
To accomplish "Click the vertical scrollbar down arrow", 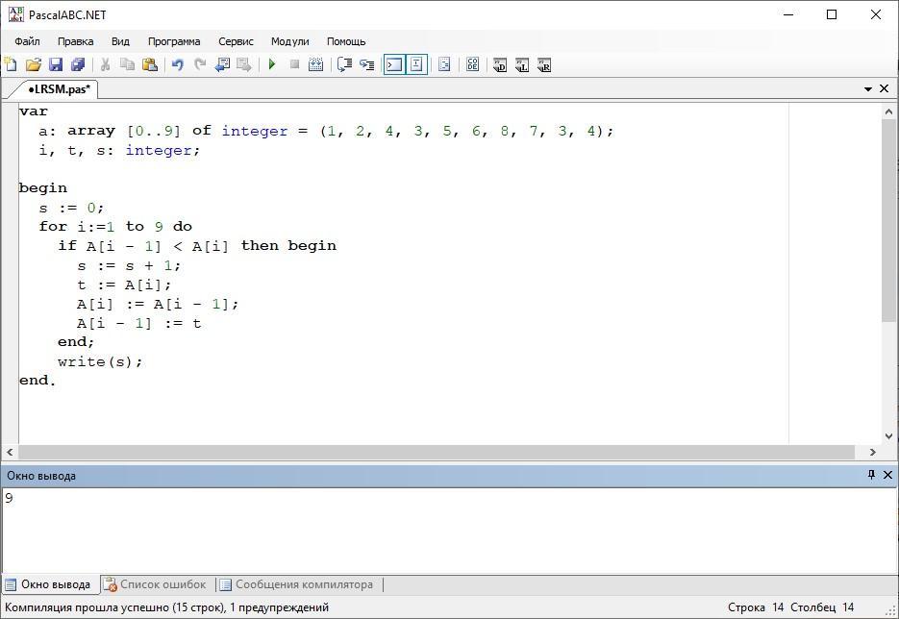I will coord(889,436).
